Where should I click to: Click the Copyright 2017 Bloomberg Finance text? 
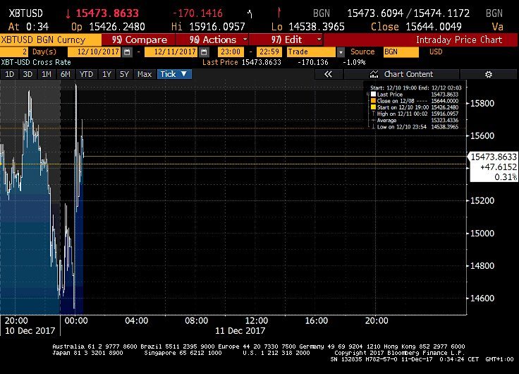(x=400, y=353)
